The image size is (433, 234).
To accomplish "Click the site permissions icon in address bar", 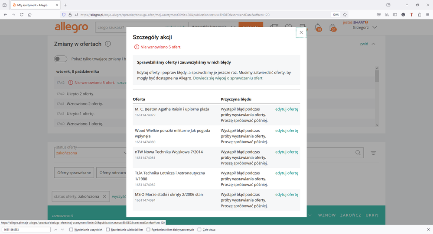I will (76, 15).
